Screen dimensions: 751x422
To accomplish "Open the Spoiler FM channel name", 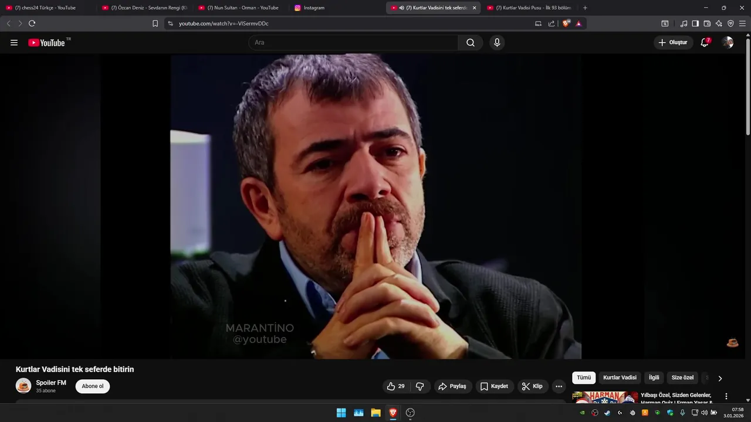I will (x=51, y=383).
